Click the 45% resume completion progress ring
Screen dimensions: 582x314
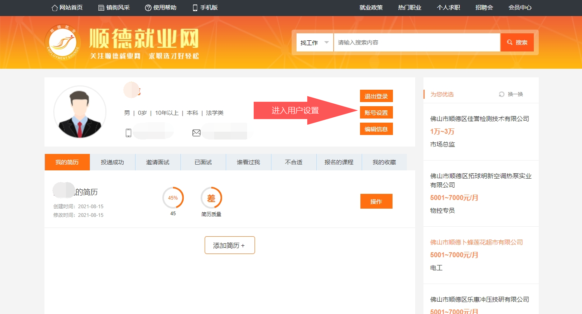click(173, 198)
